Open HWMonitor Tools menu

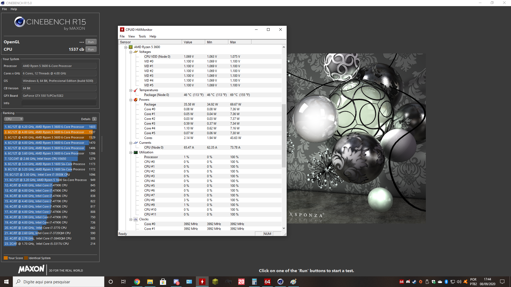142,36
